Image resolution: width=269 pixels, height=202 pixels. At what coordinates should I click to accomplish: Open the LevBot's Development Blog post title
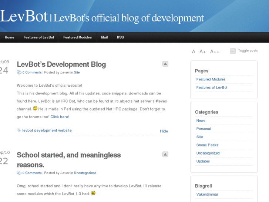(61, 64)
